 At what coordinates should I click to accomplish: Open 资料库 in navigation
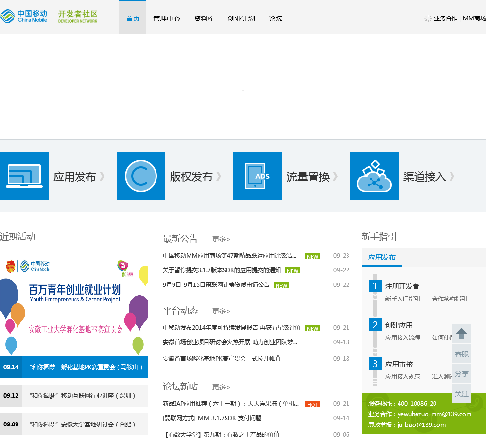(204, 18)
